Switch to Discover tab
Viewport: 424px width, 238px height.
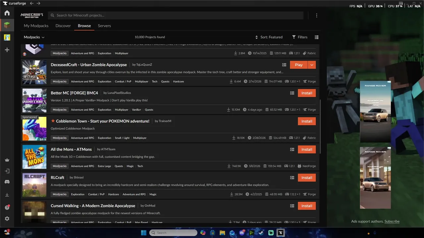click(63, 26)
